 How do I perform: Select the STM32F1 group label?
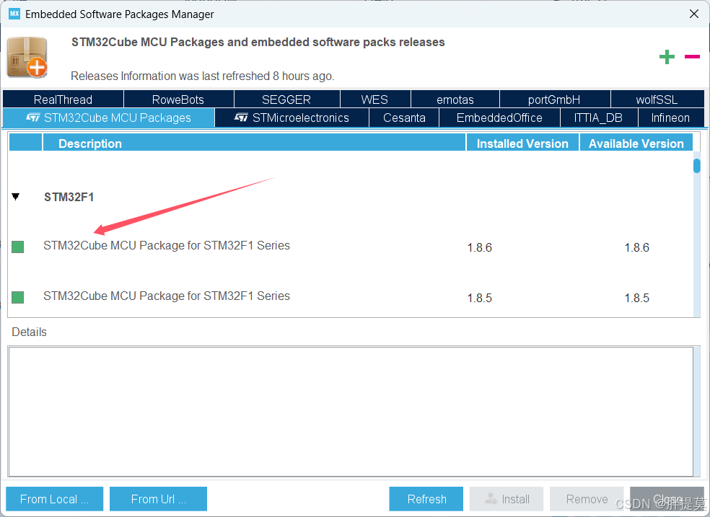(69, 198)
